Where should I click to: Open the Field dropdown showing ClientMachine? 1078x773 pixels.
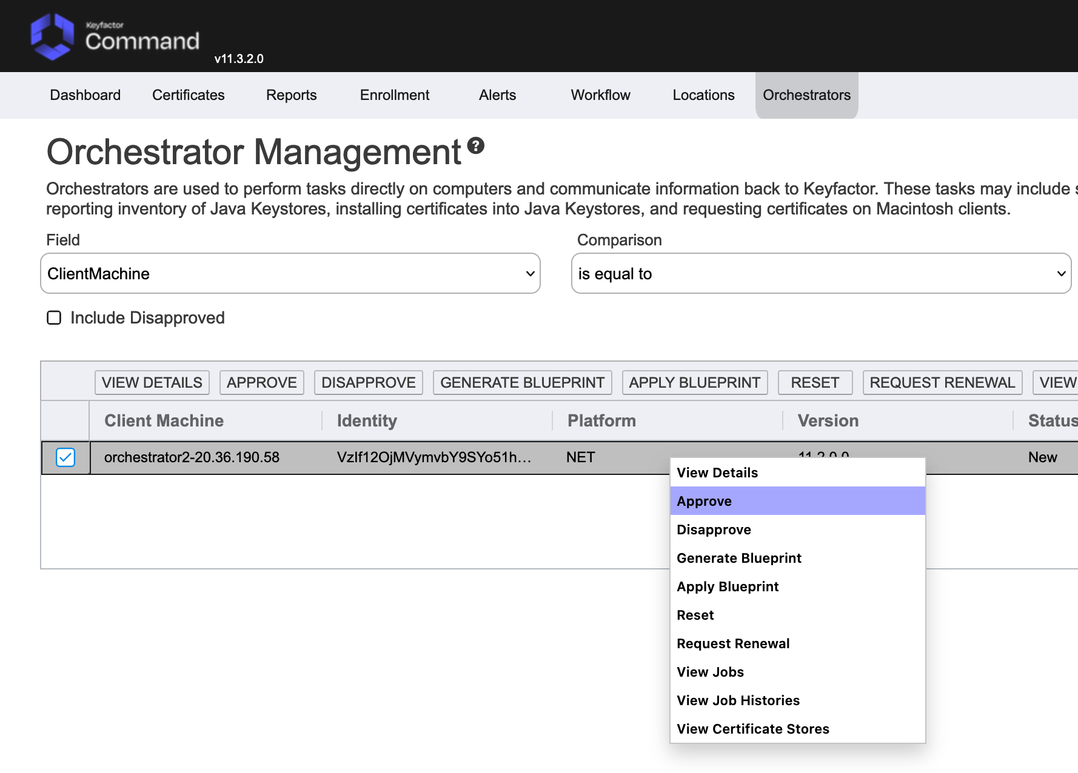(290, 274)
